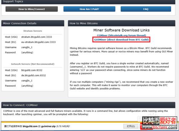179x131 pixels.
Task: Click the Getwork Servers (Not Recommended) label
Action: pyautogui.click(x=33, y=64)
